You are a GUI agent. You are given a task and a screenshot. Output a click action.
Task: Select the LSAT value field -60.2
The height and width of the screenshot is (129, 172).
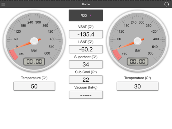[x=86, y=49]
